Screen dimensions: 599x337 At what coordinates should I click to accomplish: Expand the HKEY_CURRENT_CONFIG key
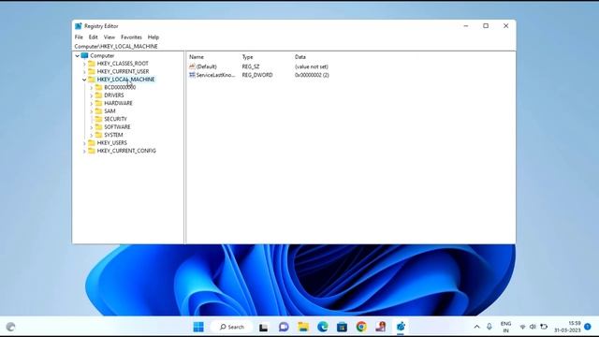pyautogui.click(x=84, y=152)
